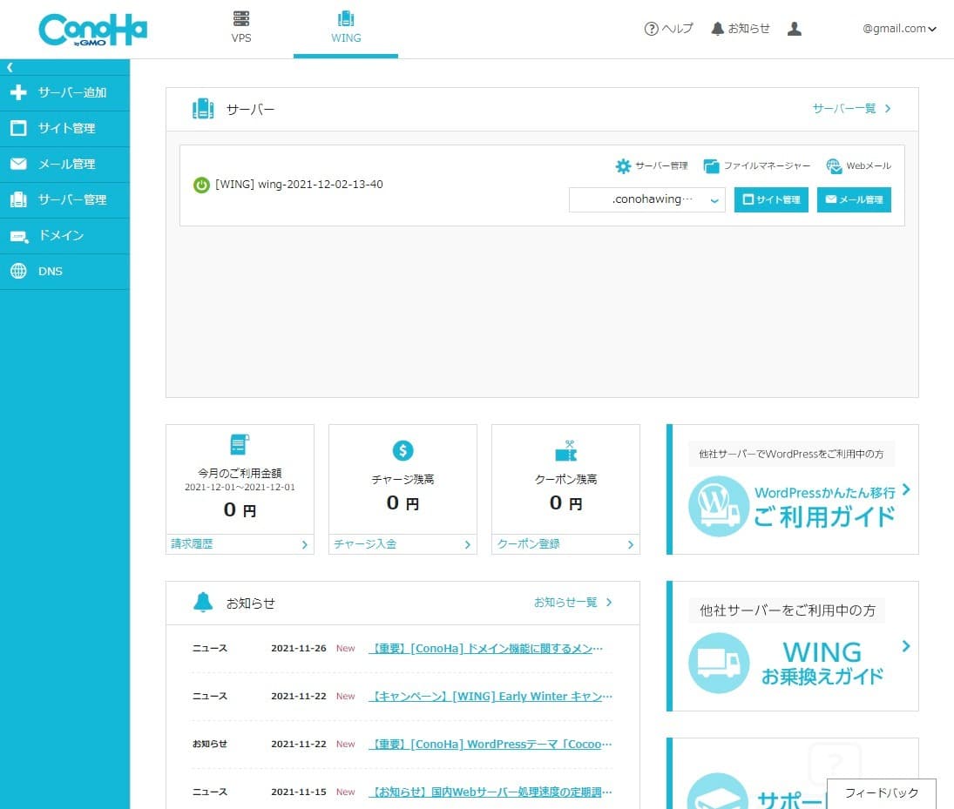Click the moving truck icon in お乗換えガイド
Screen dimensions: 954x809
coord(719,663)
